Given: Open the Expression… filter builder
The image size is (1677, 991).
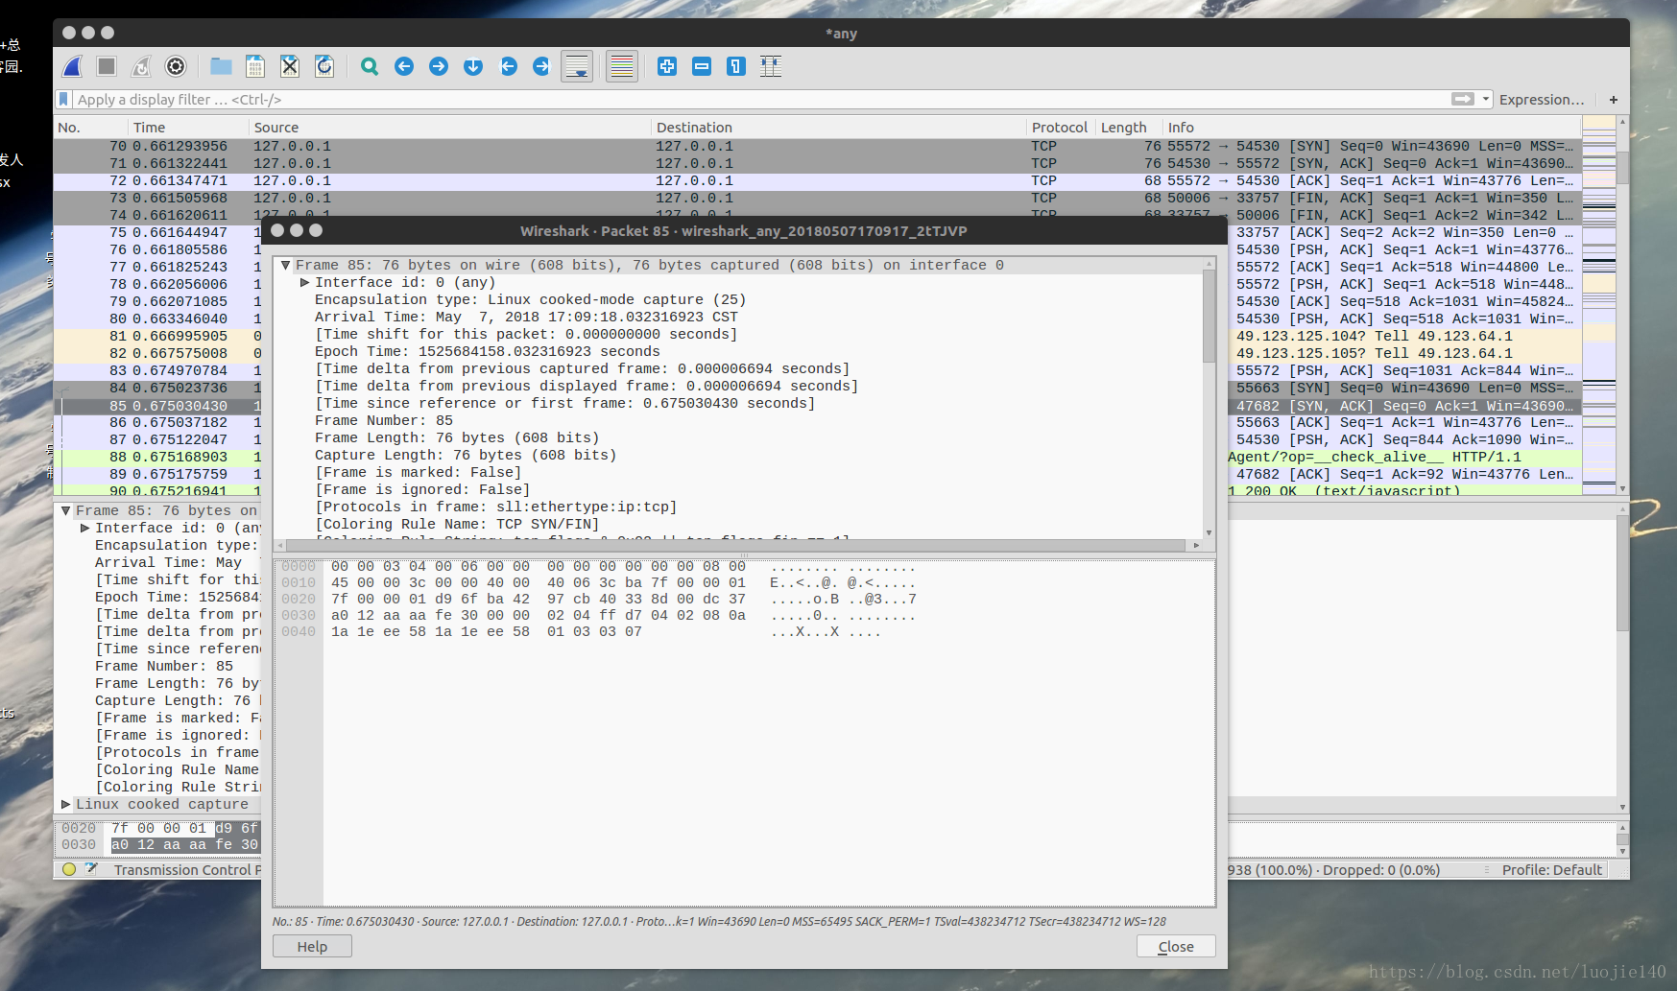Looking at the screenshot, I should 1542,99.
